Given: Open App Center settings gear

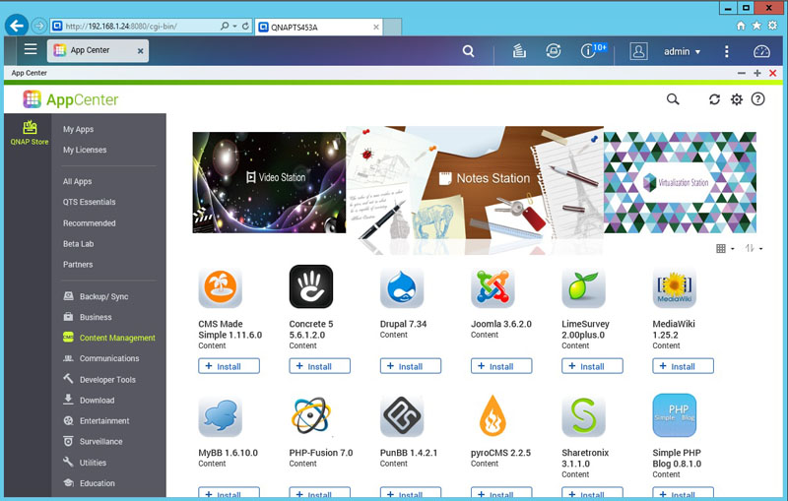Looking at the screenshot, I should 736,99.
